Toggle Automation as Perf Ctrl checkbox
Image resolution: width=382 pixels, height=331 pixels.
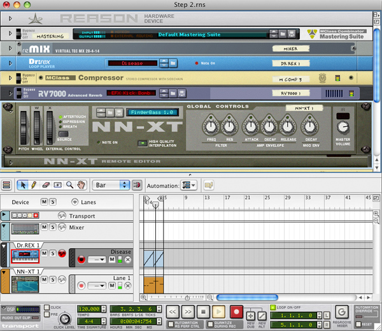click(x=171, y=324)
